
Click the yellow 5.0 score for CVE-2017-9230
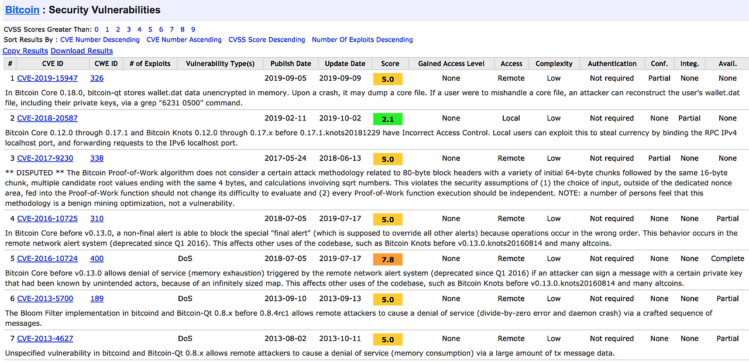(x=388, y=159)
